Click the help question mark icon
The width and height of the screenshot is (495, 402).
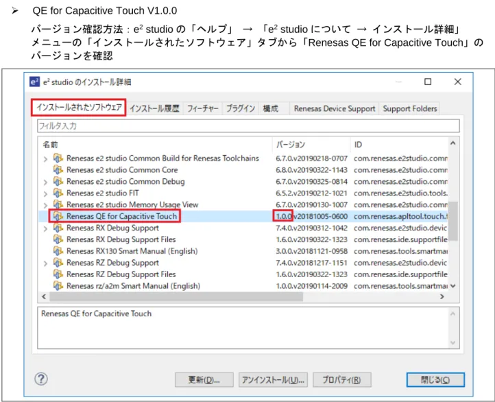tap(41, 379)
